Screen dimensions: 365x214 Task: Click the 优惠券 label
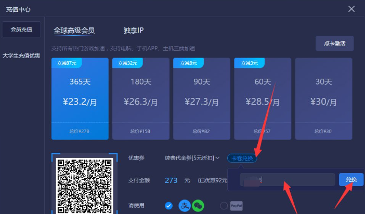pyautogui.click(x=136, y=158)
